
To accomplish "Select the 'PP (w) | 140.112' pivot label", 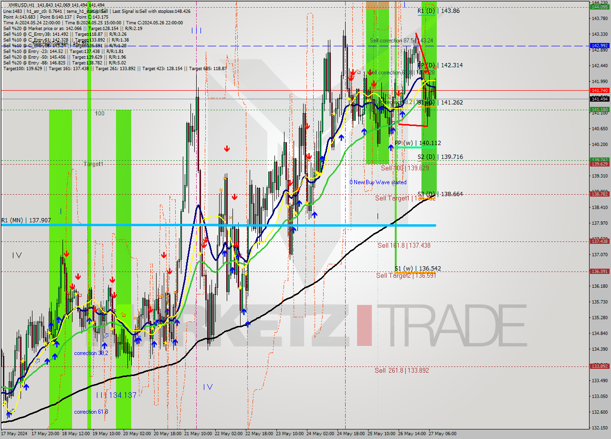I will pos(418,143).
